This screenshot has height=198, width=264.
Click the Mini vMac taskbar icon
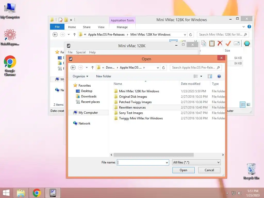coord(53,193)
